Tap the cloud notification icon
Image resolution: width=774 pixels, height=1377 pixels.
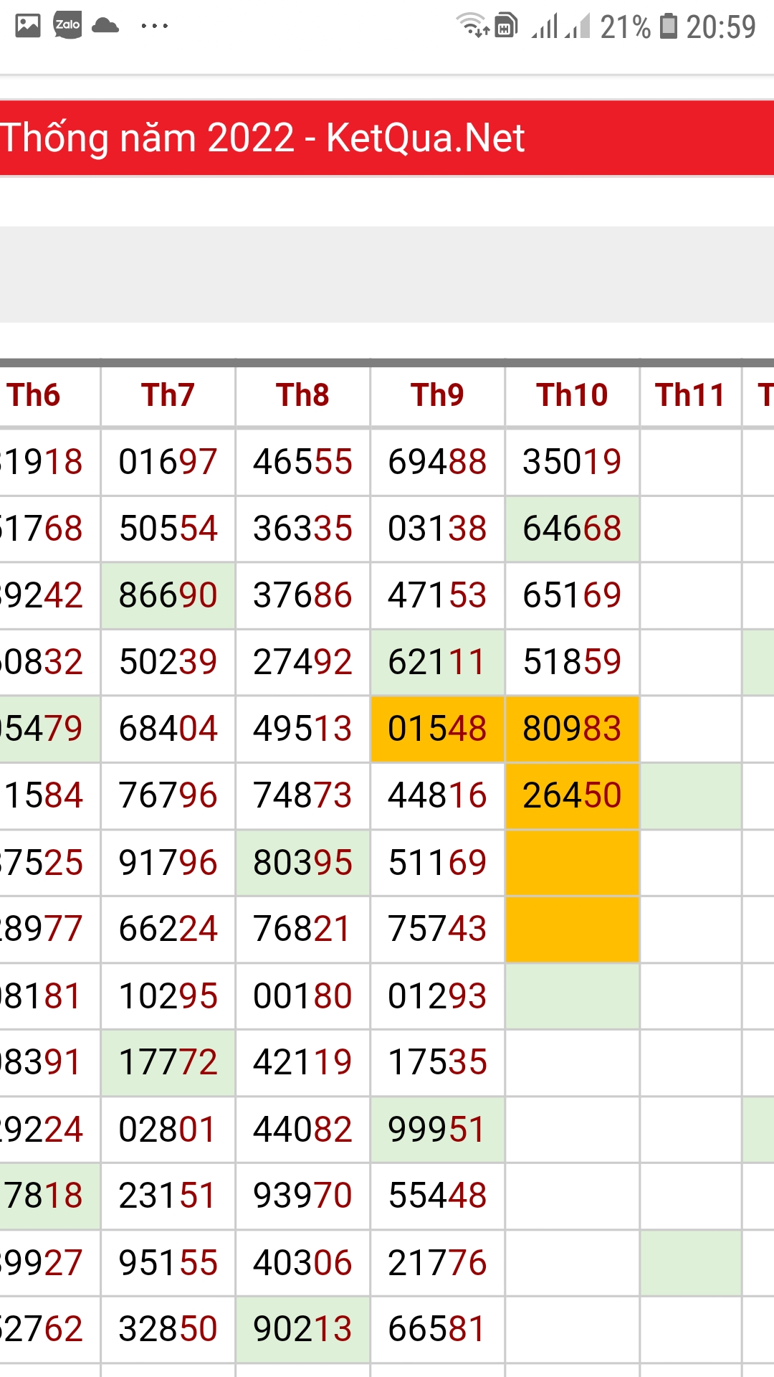(x=106, y=26)
